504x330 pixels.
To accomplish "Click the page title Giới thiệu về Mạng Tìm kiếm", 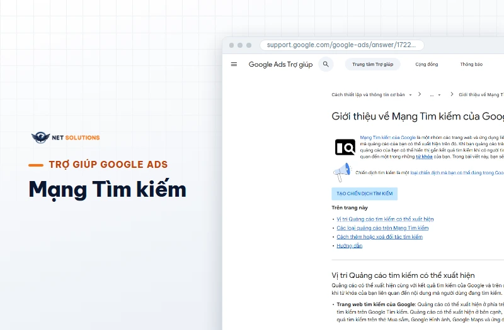I will point(418,116).
